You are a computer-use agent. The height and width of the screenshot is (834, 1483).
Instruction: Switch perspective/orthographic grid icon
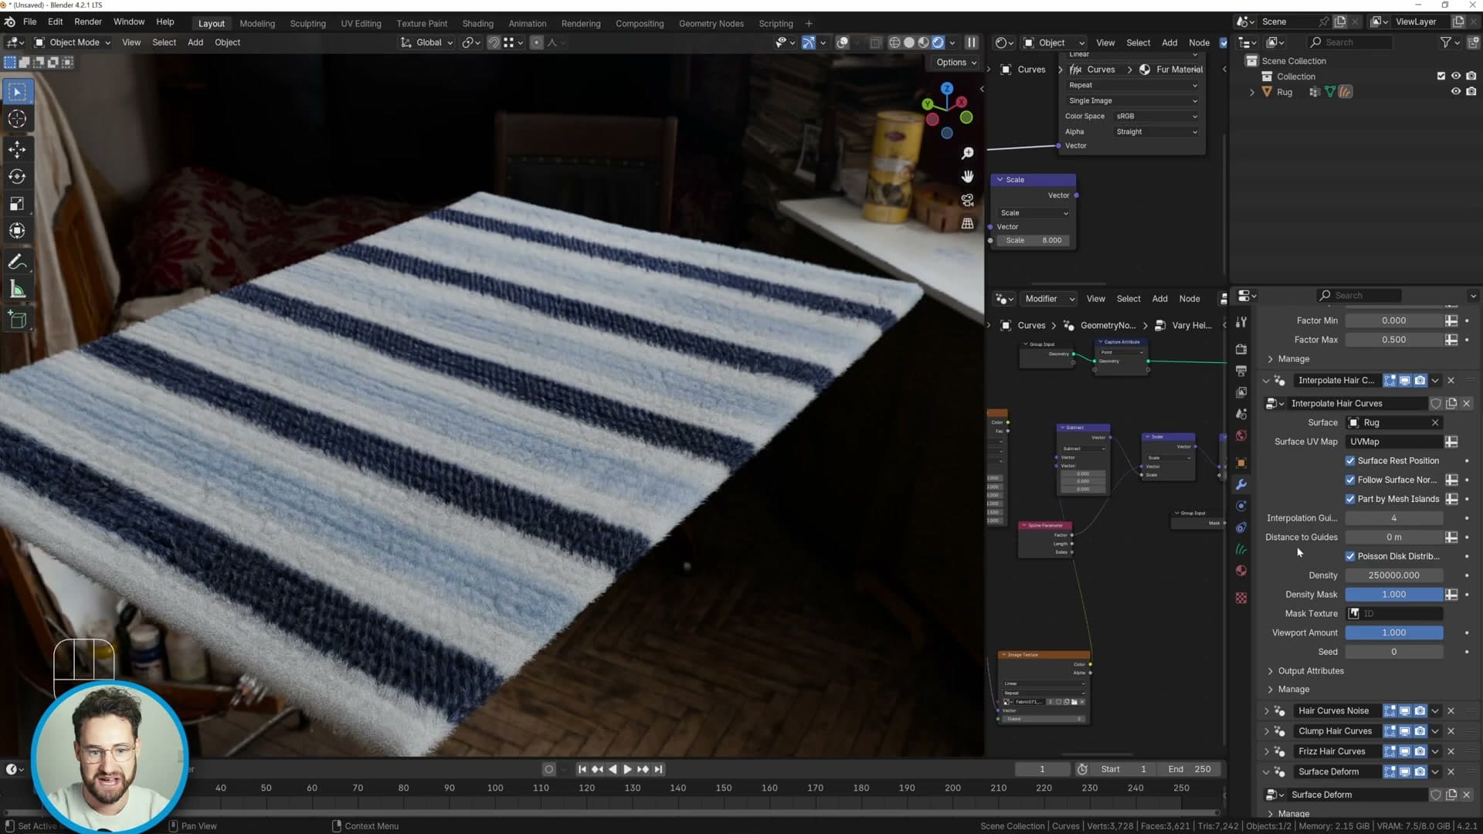pyautogui.click(x=967, y=223)
